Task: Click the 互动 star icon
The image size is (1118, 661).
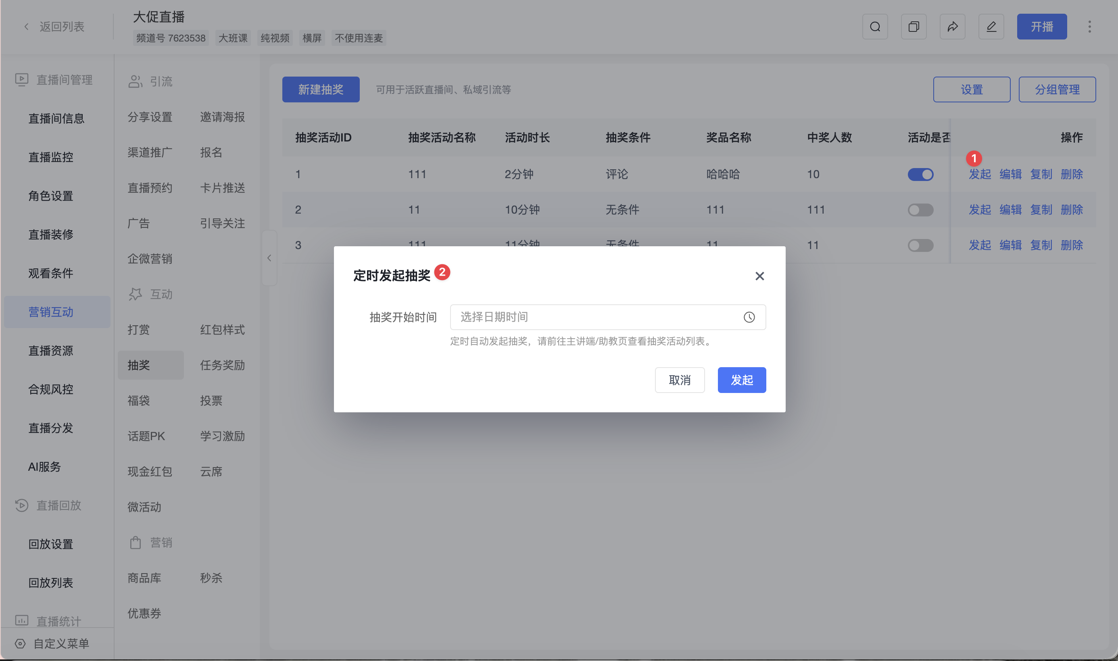Action: 136,294
